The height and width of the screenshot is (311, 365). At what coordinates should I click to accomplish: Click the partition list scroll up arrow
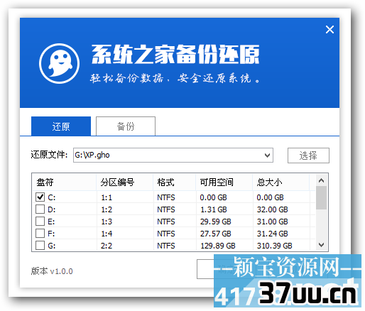[322, 180]
